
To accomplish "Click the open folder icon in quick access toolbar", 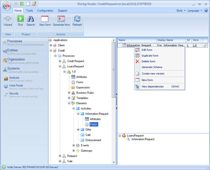I will (34, 4).
